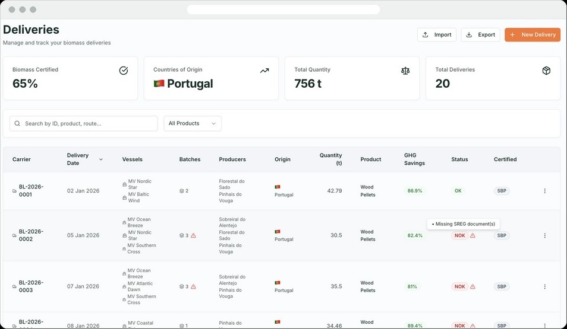Open row actions menu for BL-2026-0001
Screen dimensions: 567x329
(544, 191)
